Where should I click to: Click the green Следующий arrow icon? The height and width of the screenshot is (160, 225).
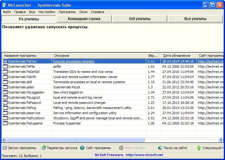pyautogui.click(x=199, y=148)
